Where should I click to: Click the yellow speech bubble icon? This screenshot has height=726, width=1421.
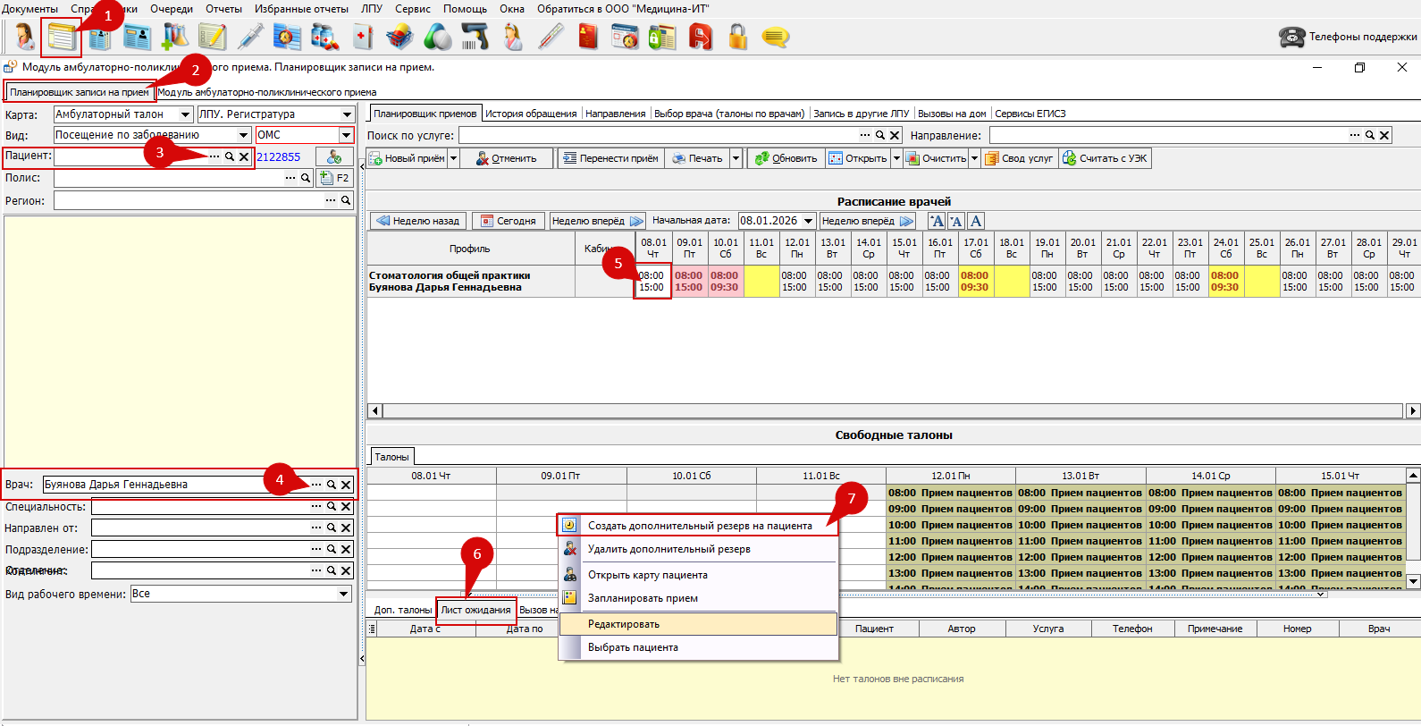775,37
